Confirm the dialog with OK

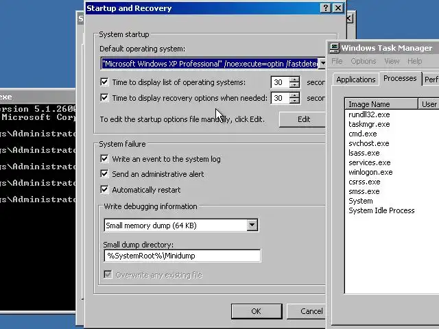click(257, 311)
